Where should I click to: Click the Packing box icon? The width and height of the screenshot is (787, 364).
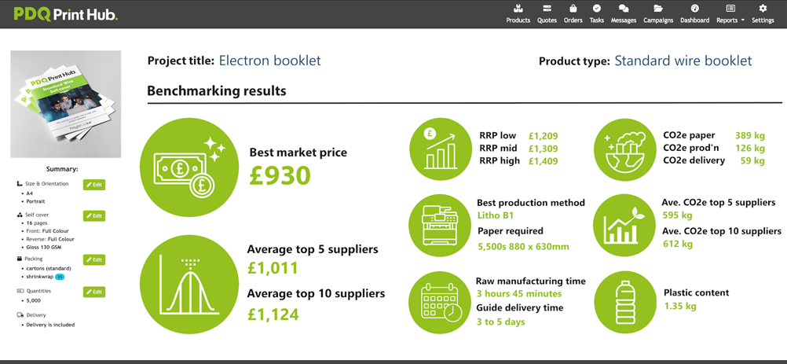coord(20,259)
